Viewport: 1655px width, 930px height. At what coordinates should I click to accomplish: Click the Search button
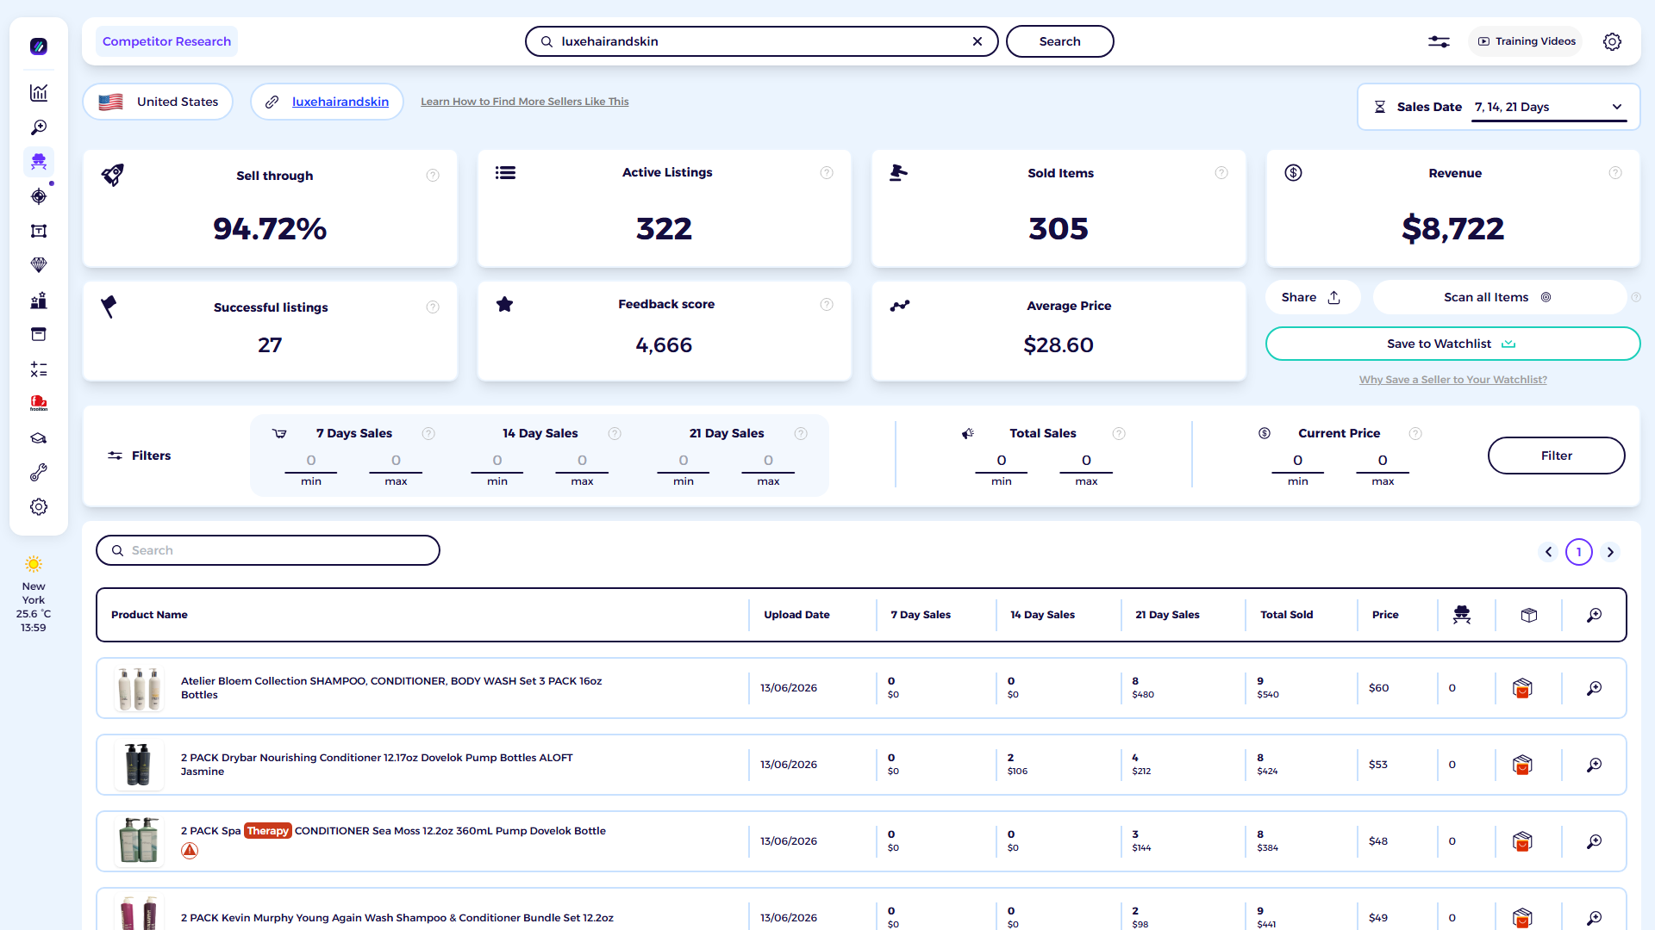(1059, 41)
